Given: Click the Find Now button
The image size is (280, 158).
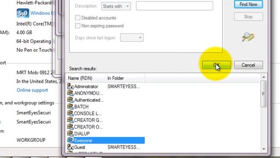Looking at the screenshot, I should 248,4.
